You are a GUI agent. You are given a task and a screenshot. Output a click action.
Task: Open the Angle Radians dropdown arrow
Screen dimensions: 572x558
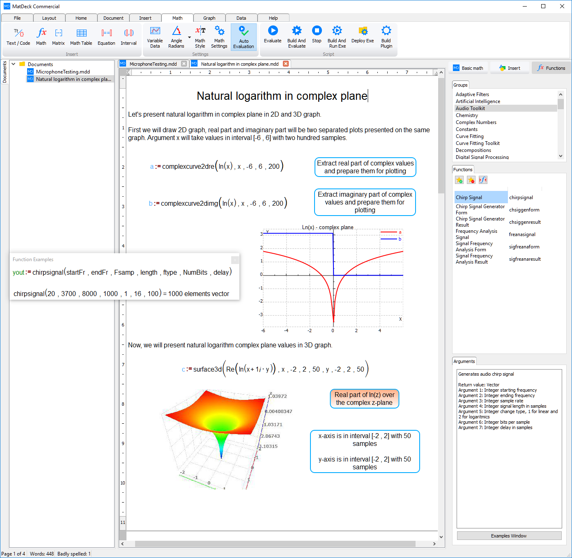(x=189, y=37)
